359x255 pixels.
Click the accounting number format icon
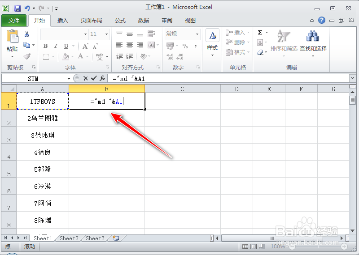170,46
